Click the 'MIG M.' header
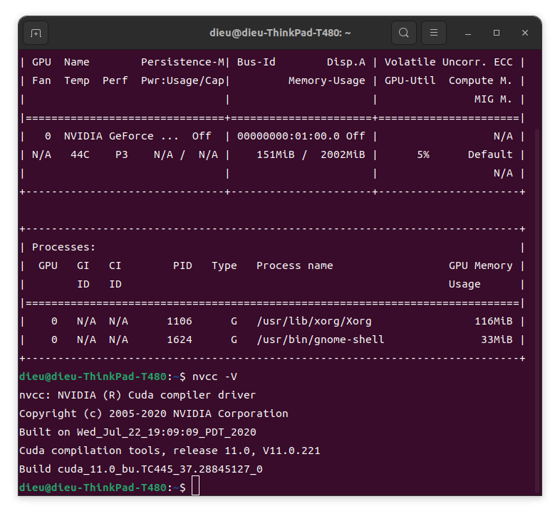This screenshot has width=560, height=516. point(494,99)
